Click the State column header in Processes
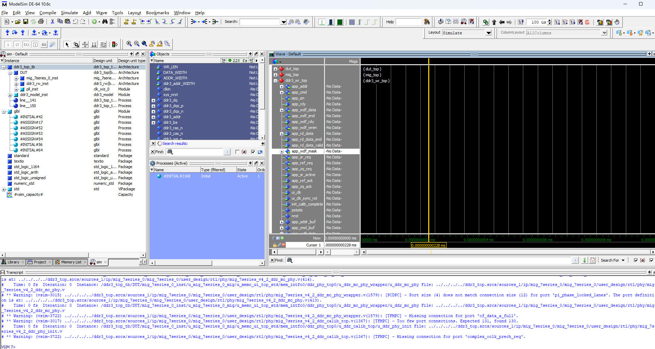The image size is (655, 349). pos(246,170)
